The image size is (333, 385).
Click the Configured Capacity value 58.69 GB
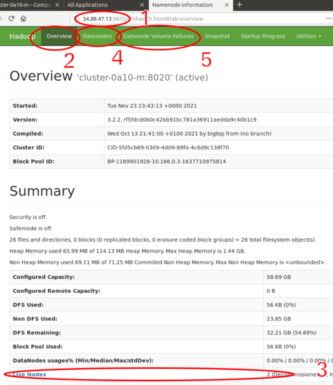pyautogui.click(x=278, y=277)
